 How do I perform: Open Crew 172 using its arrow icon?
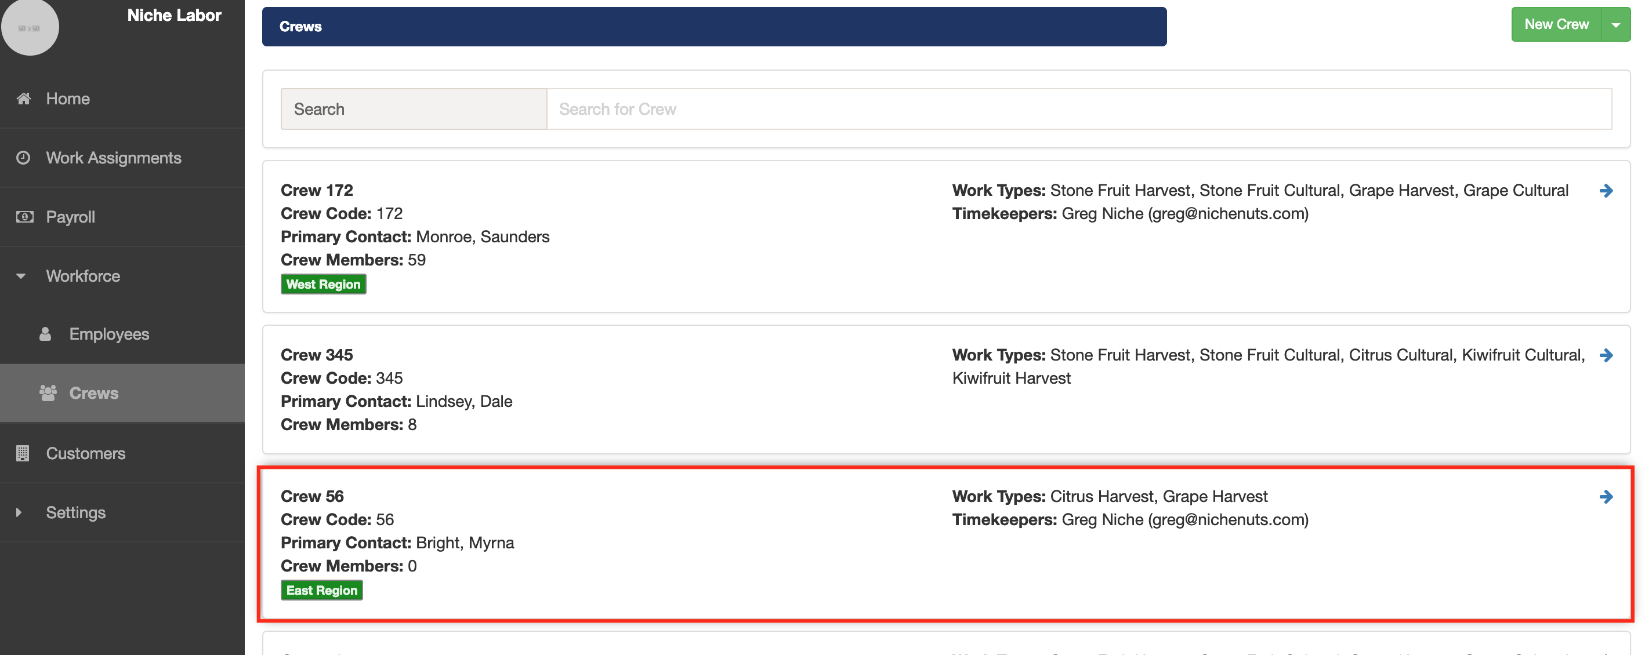point(1606,191)
